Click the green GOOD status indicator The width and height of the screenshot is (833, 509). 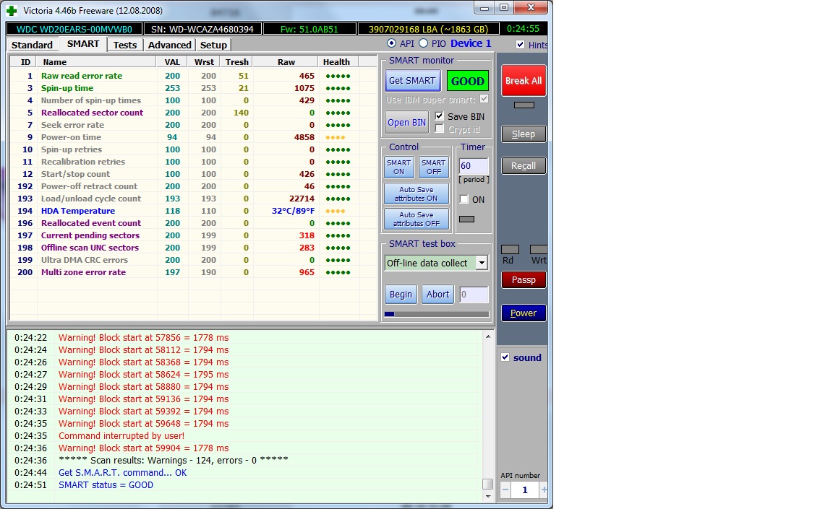pos(467,81)
